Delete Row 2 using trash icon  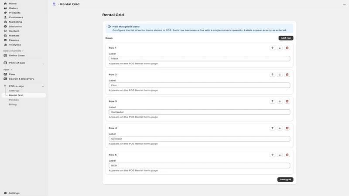pyautogui.click(x=287, y=74)
